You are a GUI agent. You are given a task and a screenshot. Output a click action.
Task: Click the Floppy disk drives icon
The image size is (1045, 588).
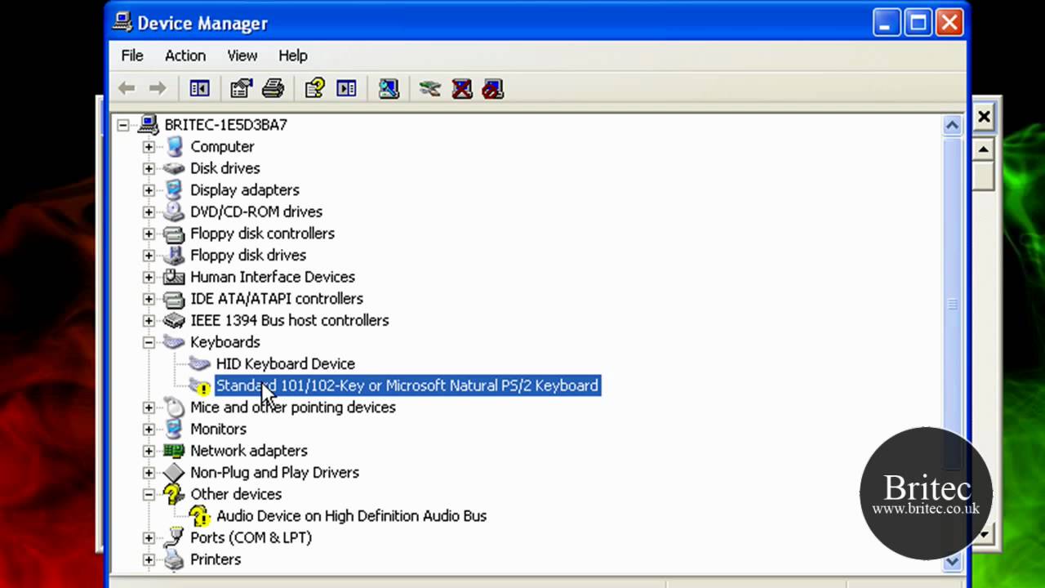tap(174, 255)
